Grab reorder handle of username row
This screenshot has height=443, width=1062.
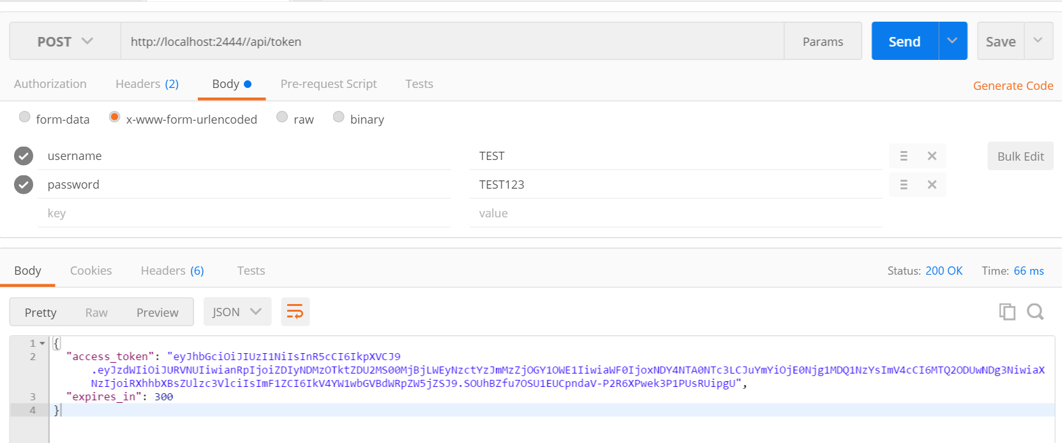[x=904, y=156]
